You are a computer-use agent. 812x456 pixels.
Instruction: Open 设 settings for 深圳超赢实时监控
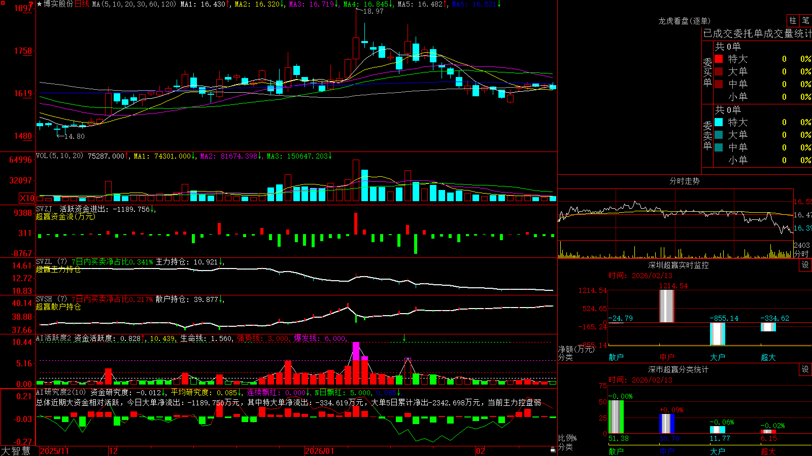click(805, 265)
